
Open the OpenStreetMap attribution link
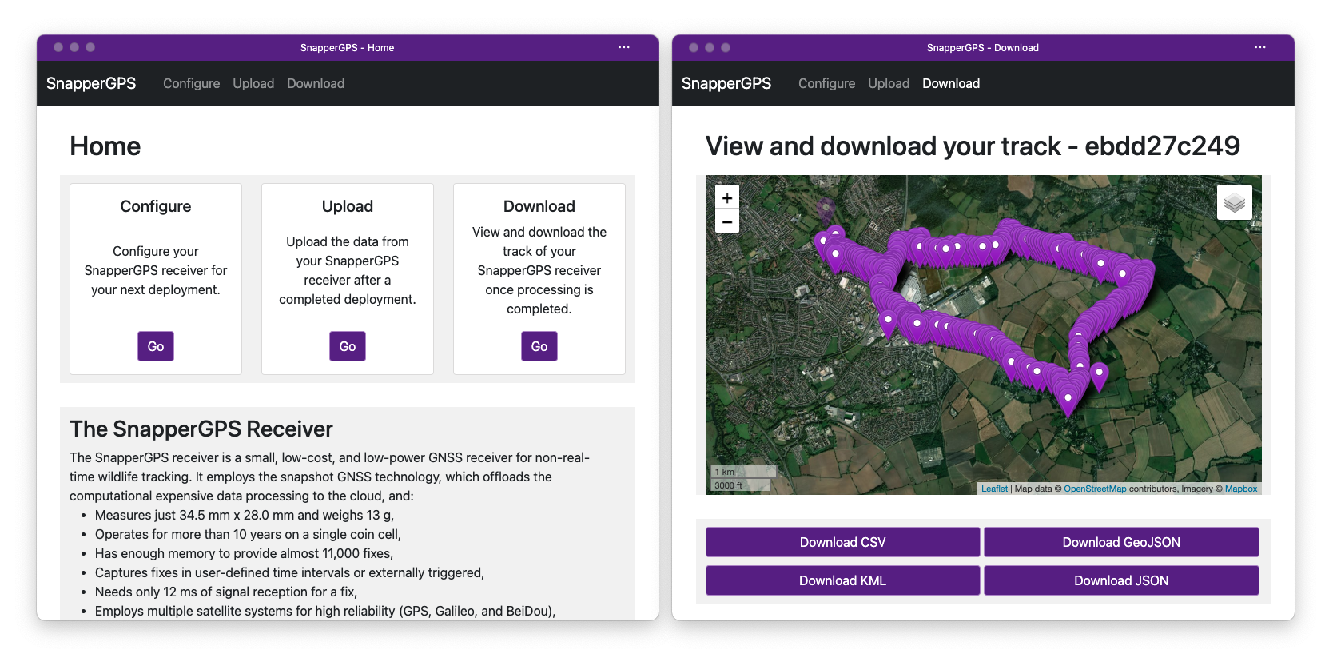point(1094,489)
